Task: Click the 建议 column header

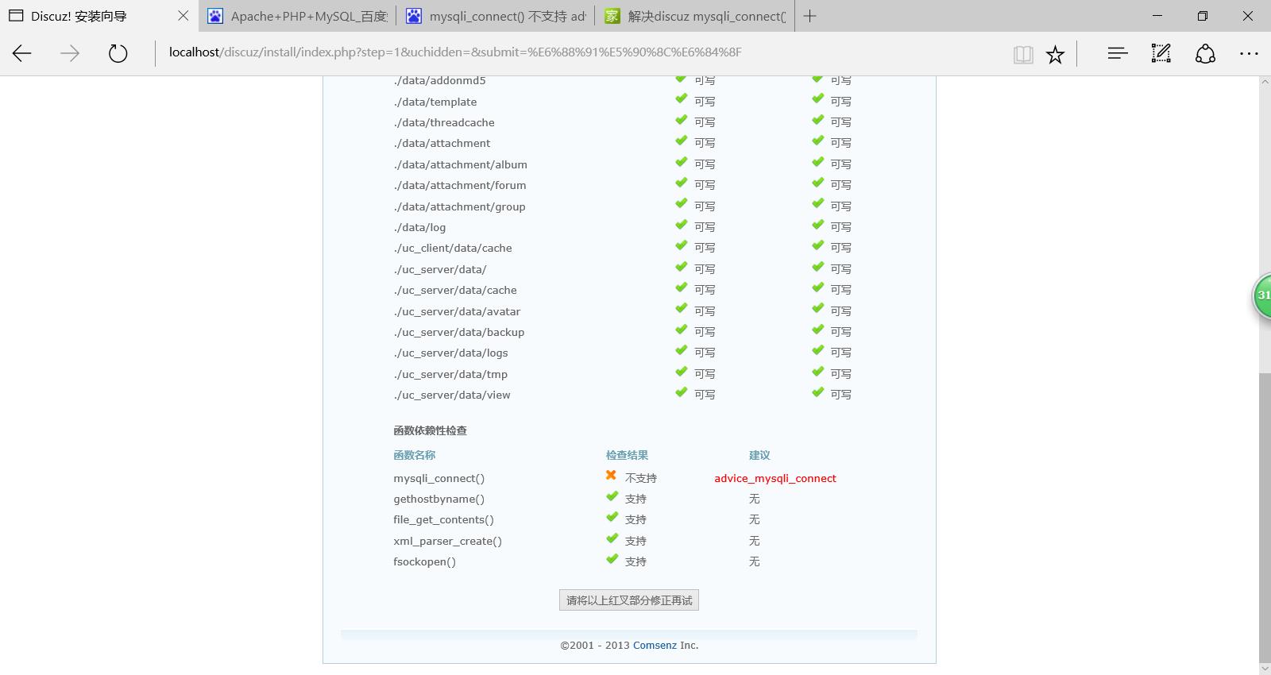Action: (759, 455)
